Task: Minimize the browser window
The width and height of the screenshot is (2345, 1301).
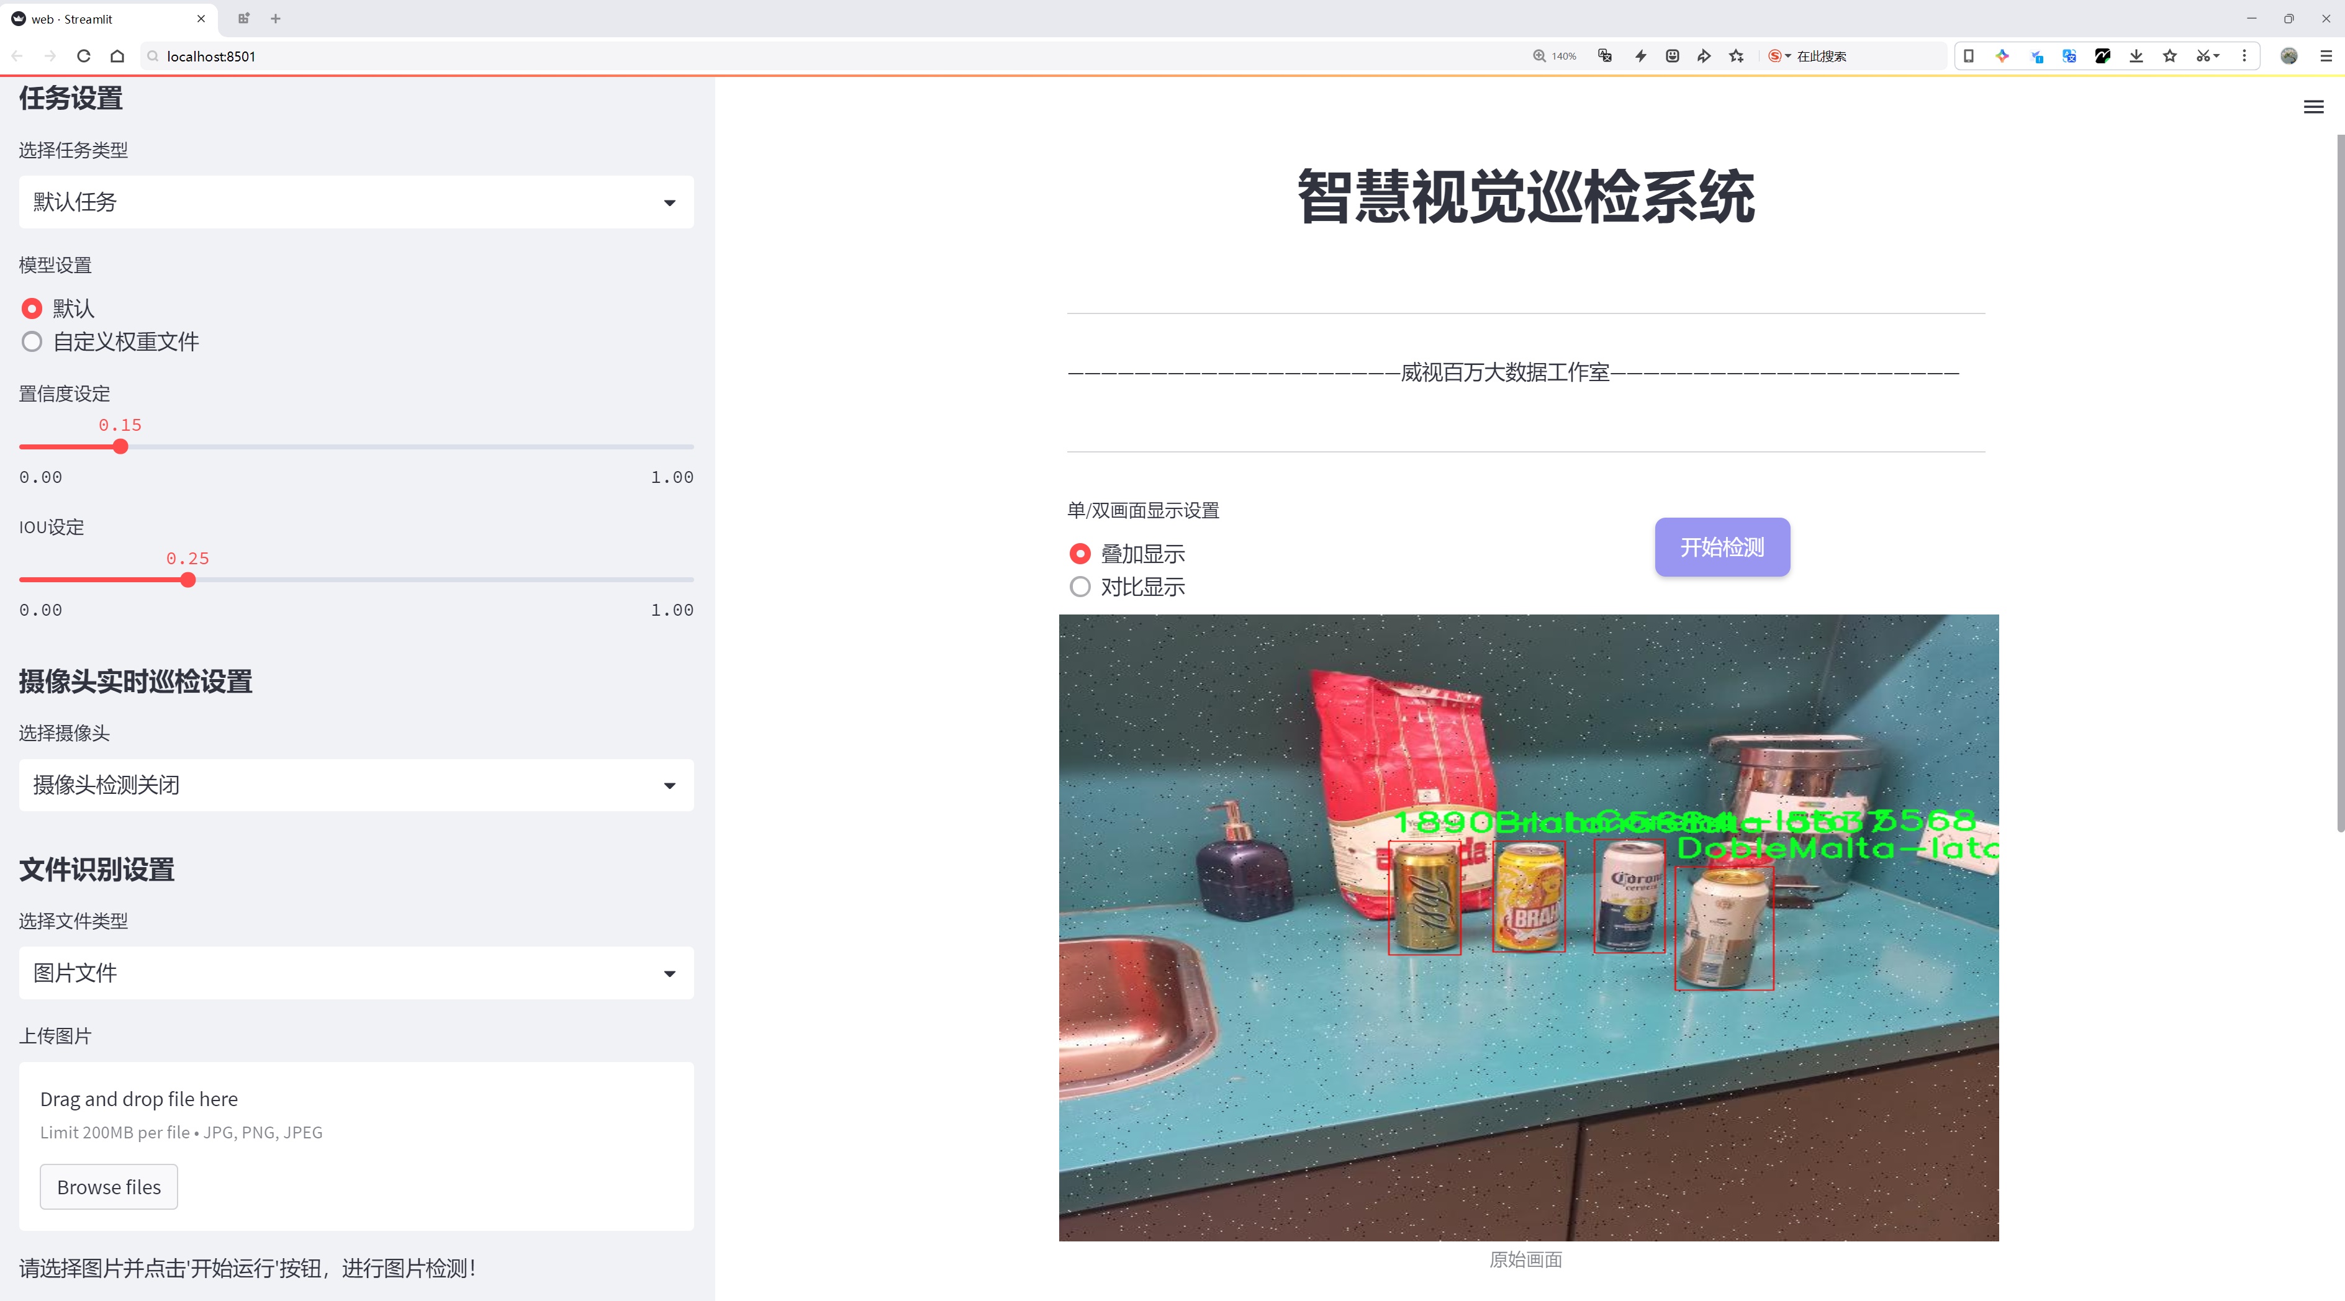Action: tap(2251, 18)
